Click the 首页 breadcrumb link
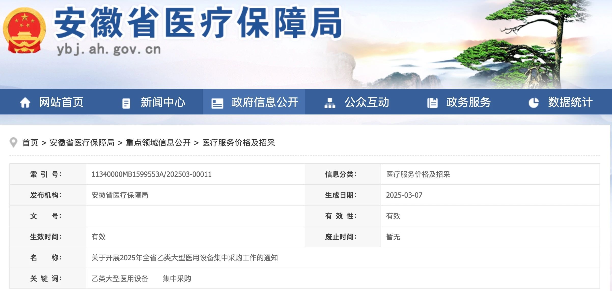Viewport: 612px width, 291px height. (30, 143)
